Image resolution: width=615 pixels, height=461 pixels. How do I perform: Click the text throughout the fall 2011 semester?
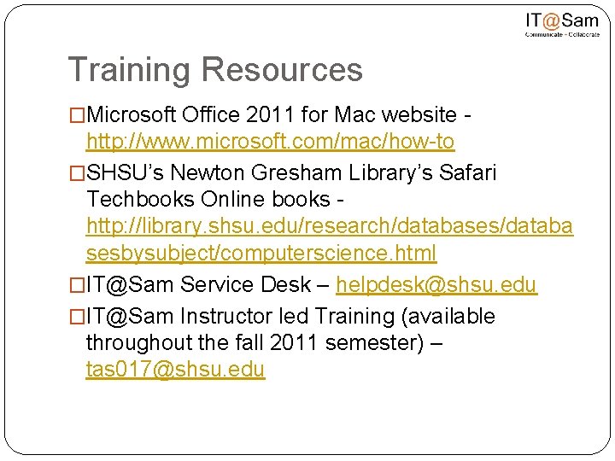255,342
